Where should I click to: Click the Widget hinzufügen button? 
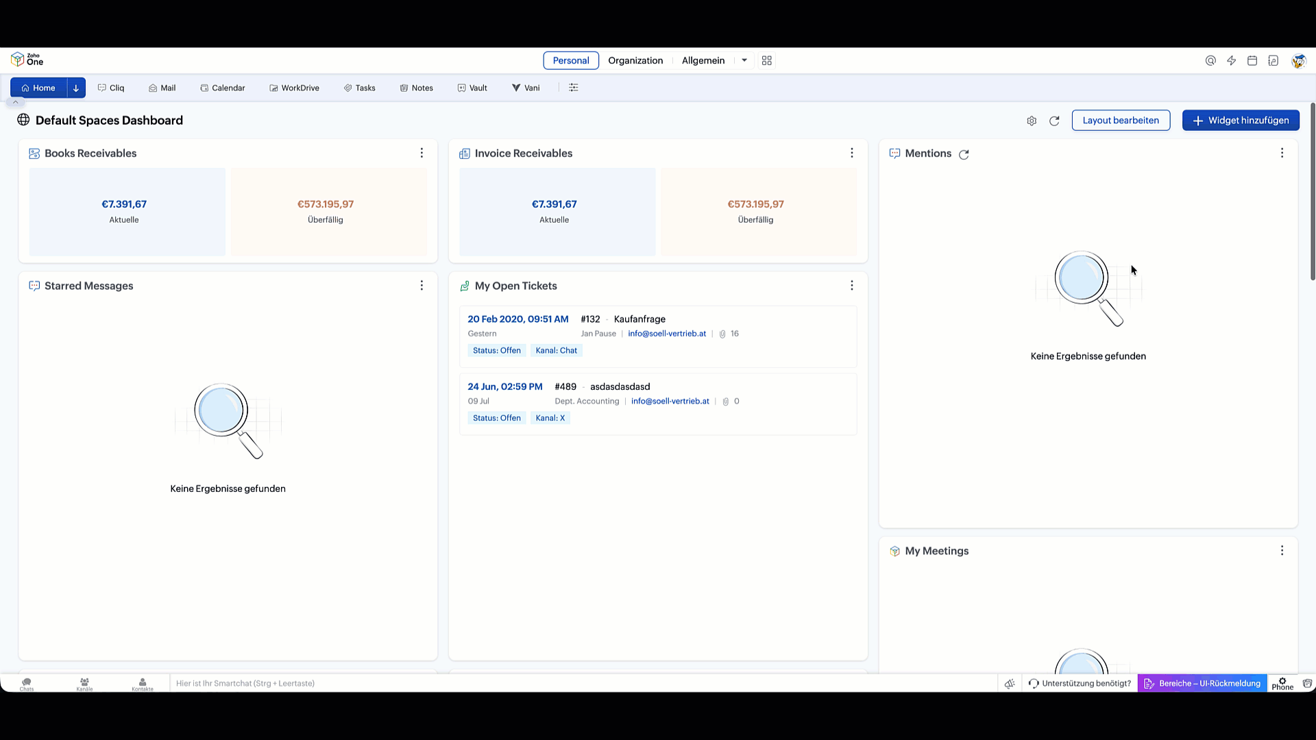[1241, 121]
